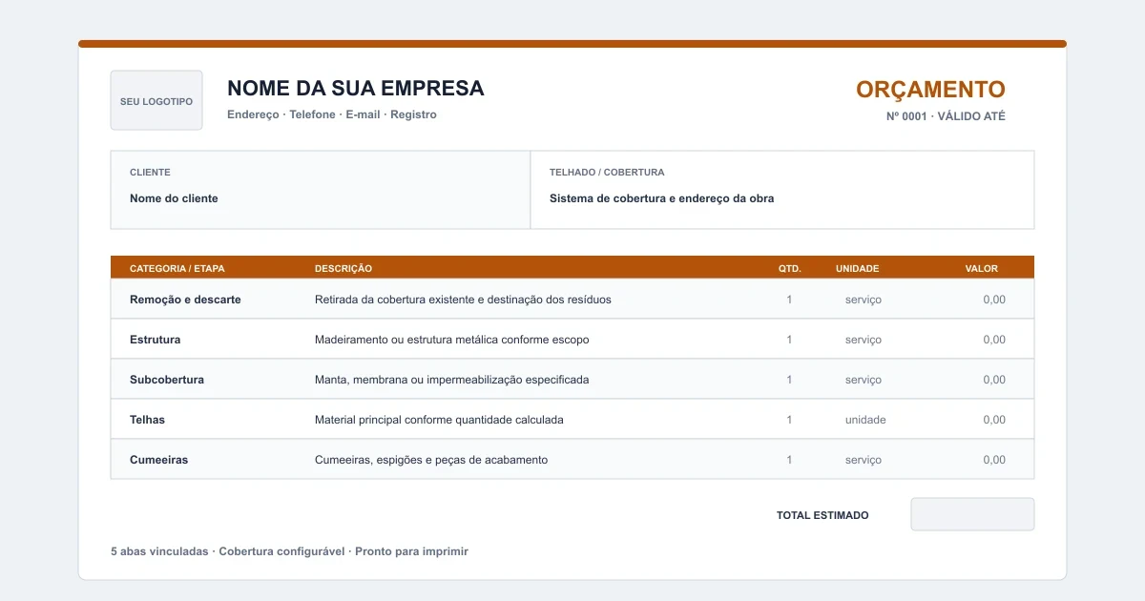Click the Material principal conforme quantidade description
Viewport: 1145px width, 601px height.
(x=439, y=420)
